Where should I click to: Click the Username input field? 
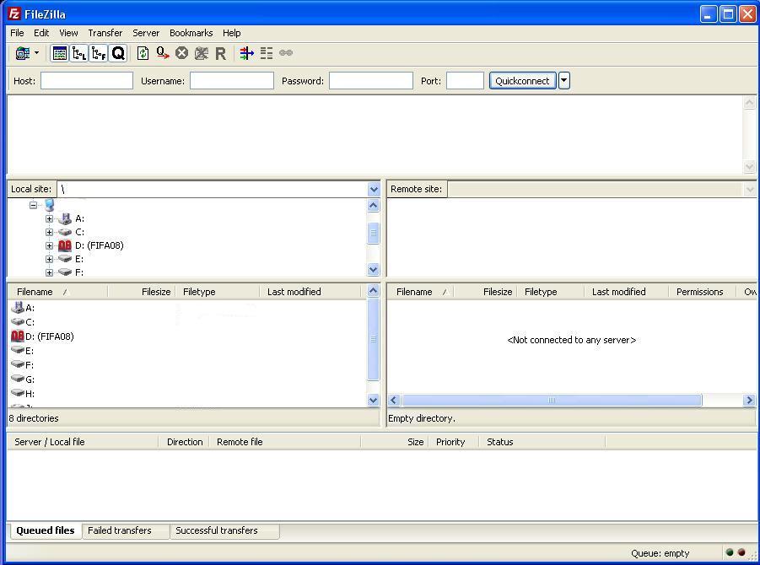(232, 80)
